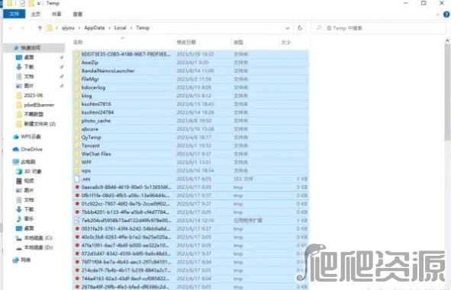The image size is (451, 290).
Task: Select the .ses file icon
Action: pyautogui.click(x=77, y=179)
